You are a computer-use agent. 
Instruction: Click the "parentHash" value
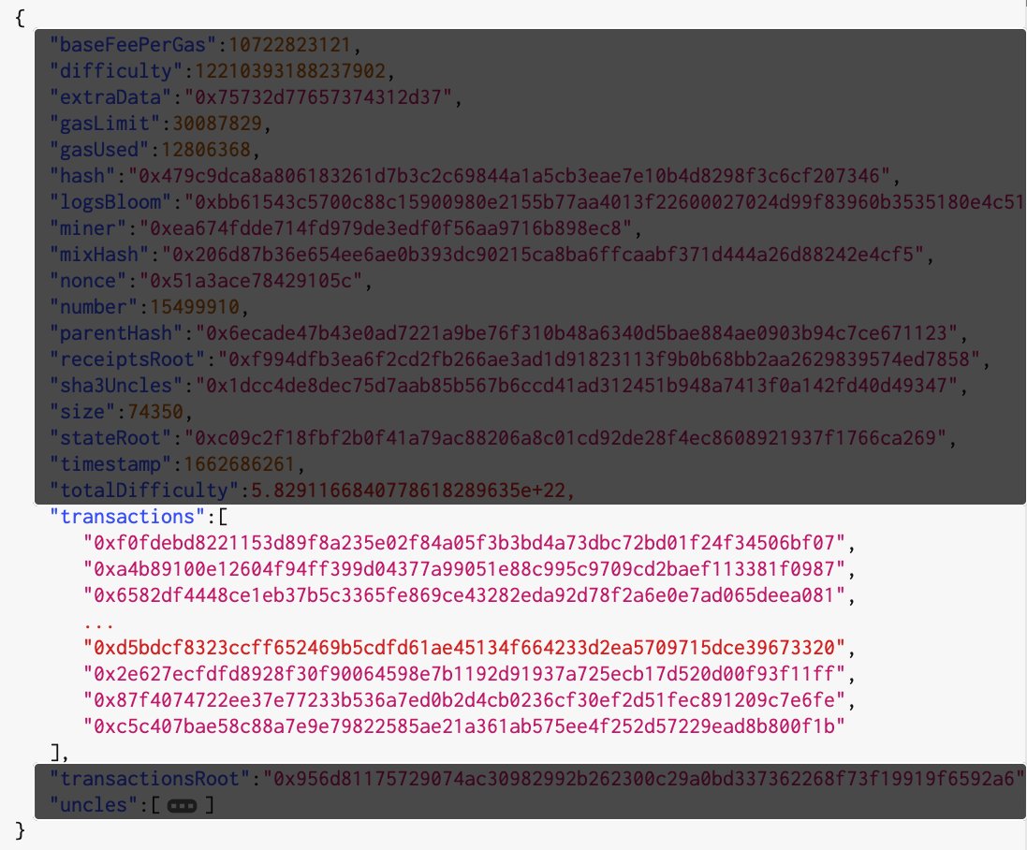pos(577,332)
